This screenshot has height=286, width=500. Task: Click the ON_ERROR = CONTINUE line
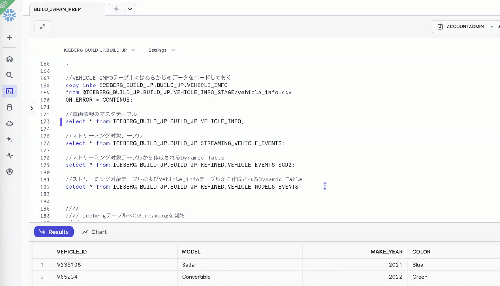click(x=99, y=100)
